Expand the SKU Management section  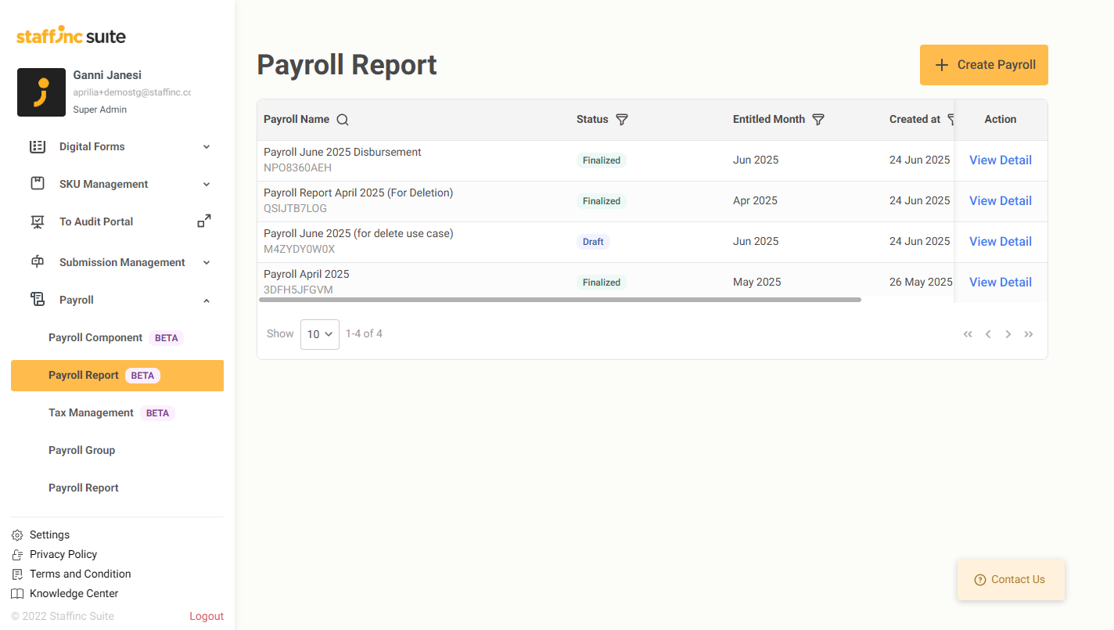click(207, 184)
